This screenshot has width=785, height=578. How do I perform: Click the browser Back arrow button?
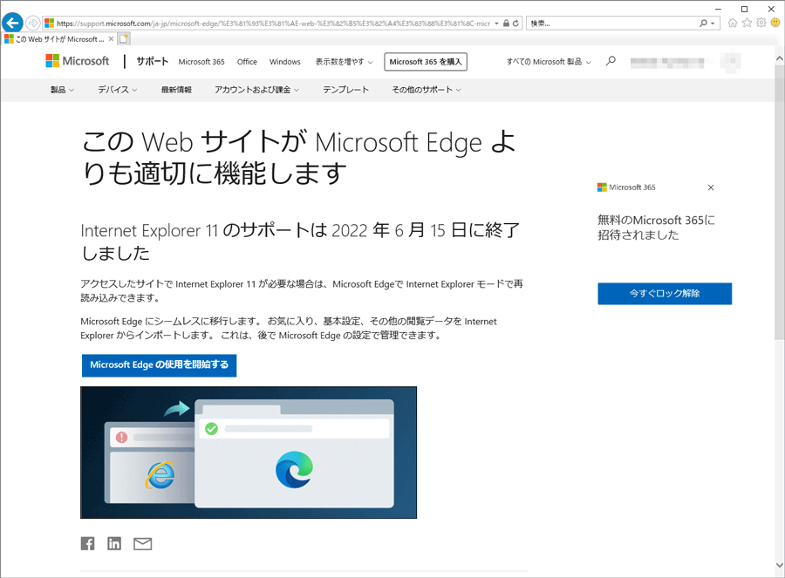(x=12, y=23)
